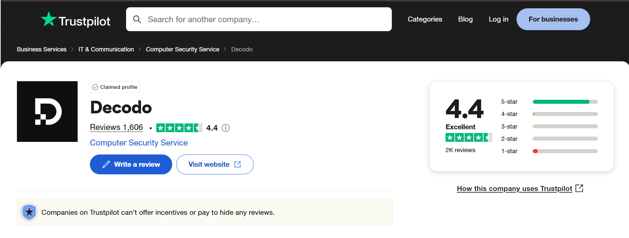Screen dimensions: 629x238
Task: Click the pencil icon on Write a review
Action: click(106, 164)
